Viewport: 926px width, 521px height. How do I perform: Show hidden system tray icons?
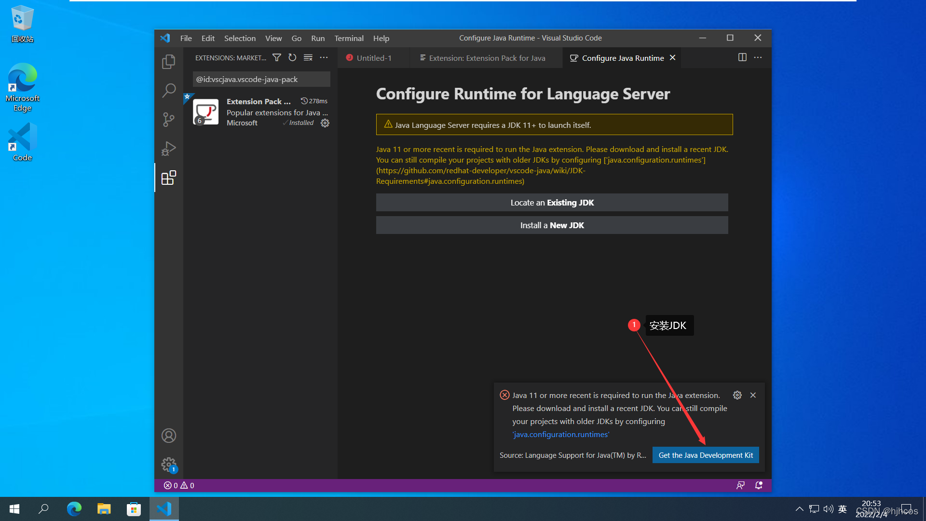point(799,509)
